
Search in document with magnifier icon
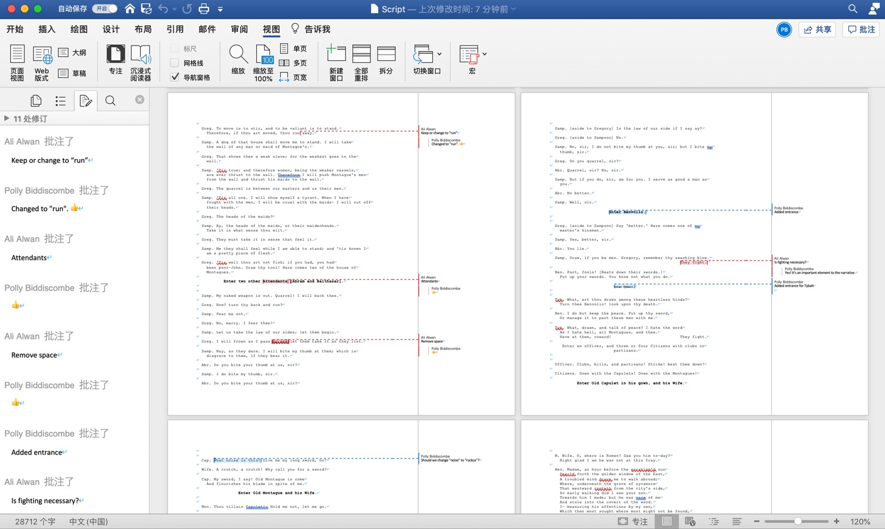point(853,9)
